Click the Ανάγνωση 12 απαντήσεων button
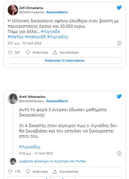129x179 pixels. click(65, 61)
